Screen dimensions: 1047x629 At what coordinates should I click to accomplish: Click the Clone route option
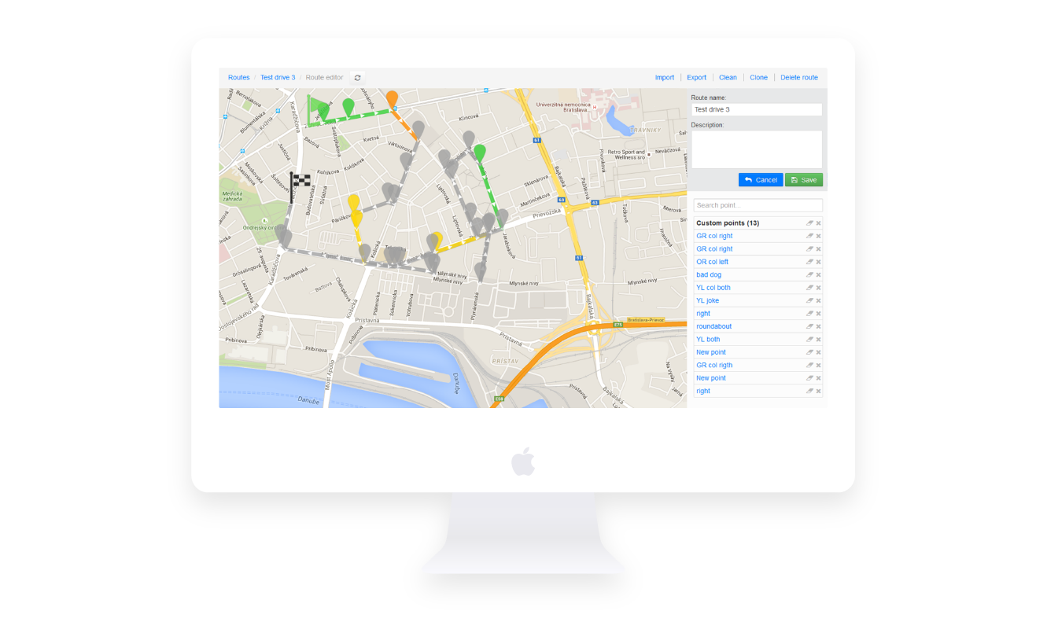[758, 78]
